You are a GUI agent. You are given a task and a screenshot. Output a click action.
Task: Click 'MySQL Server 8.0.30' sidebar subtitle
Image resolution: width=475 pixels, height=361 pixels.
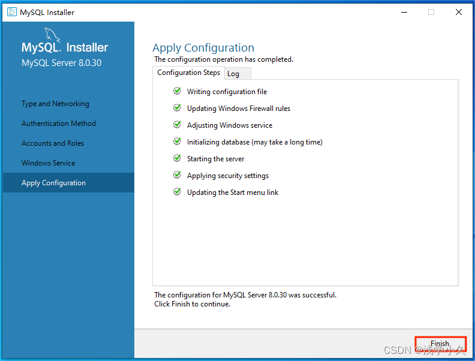pyautogui.click(x=62, y=63)
